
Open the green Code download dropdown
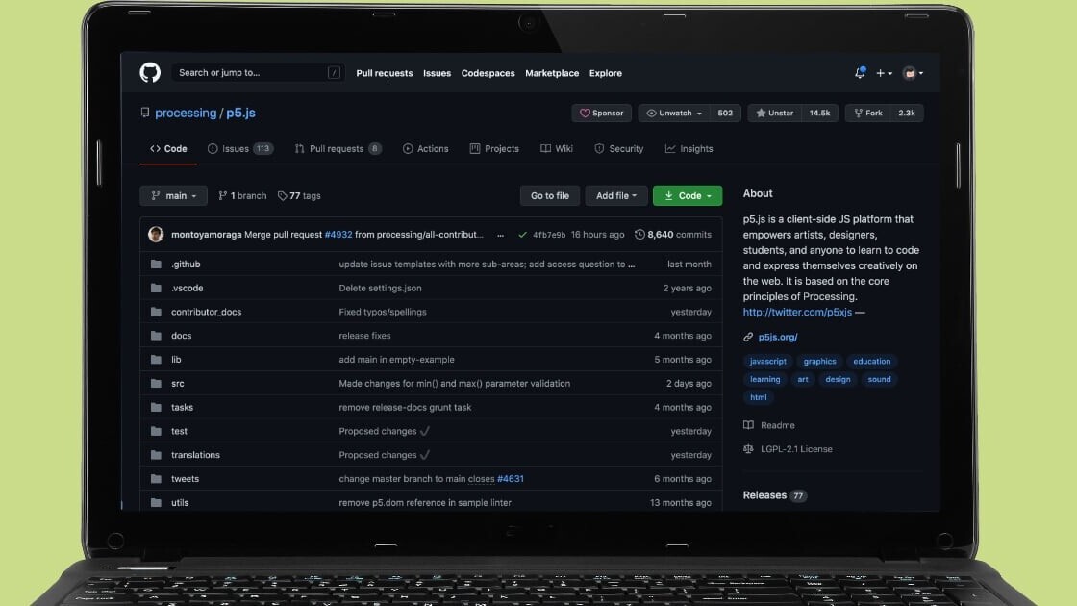pos(687,195)
